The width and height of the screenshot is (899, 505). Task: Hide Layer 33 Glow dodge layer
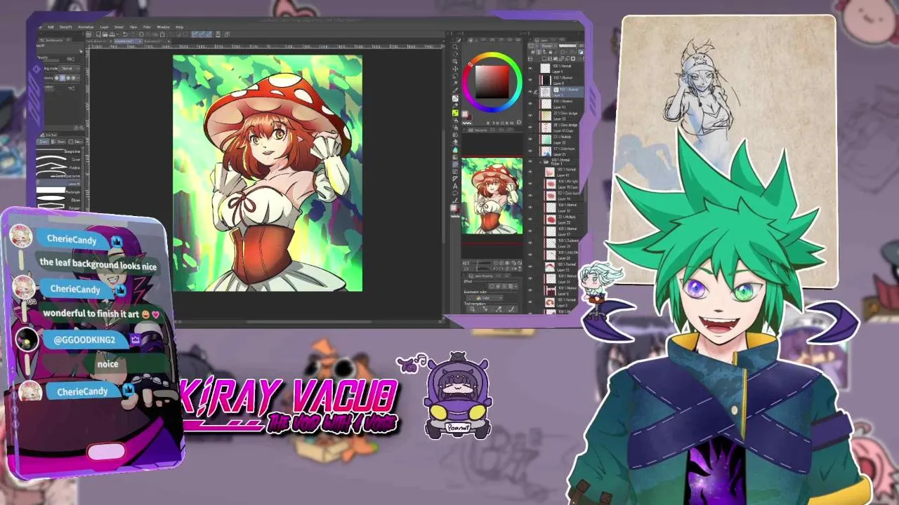(x=530, y=116)
